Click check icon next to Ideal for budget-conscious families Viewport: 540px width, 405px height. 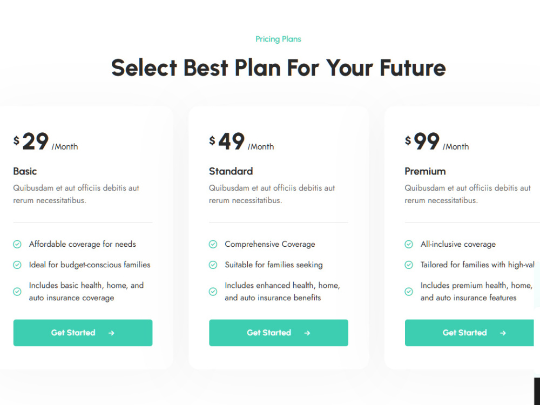point(17,265)
